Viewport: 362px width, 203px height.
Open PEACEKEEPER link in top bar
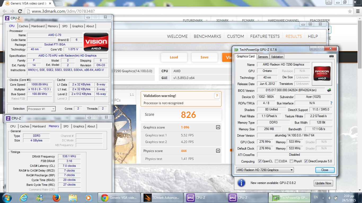click(320, 20)
